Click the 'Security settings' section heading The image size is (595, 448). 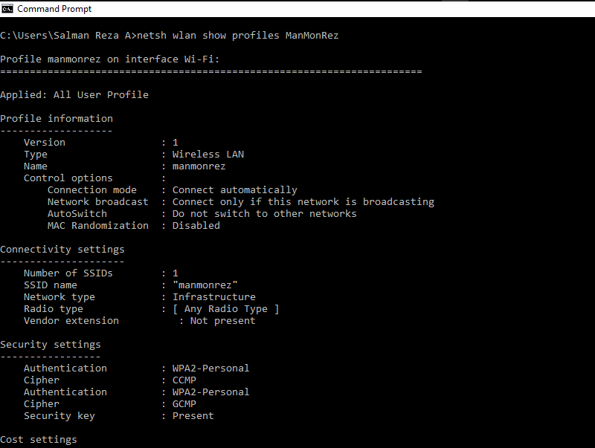(51, 345)
